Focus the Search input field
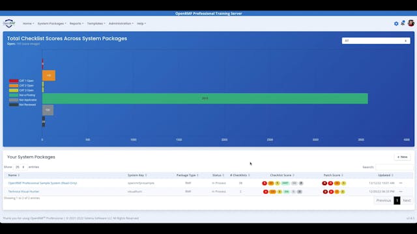This screenshot has width=417, height=234. pos(394,167)
